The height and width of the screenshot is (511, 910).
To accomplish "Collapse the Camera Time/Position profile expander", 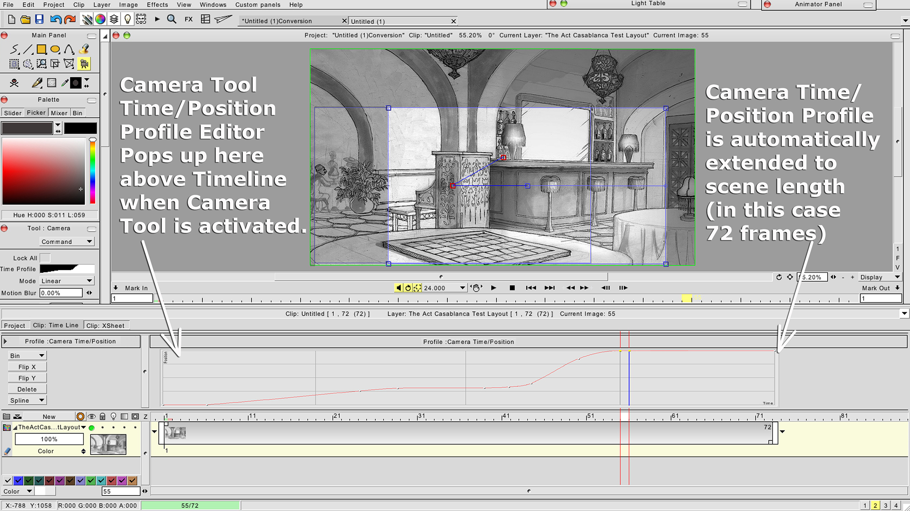I will [x=5, y=341].
